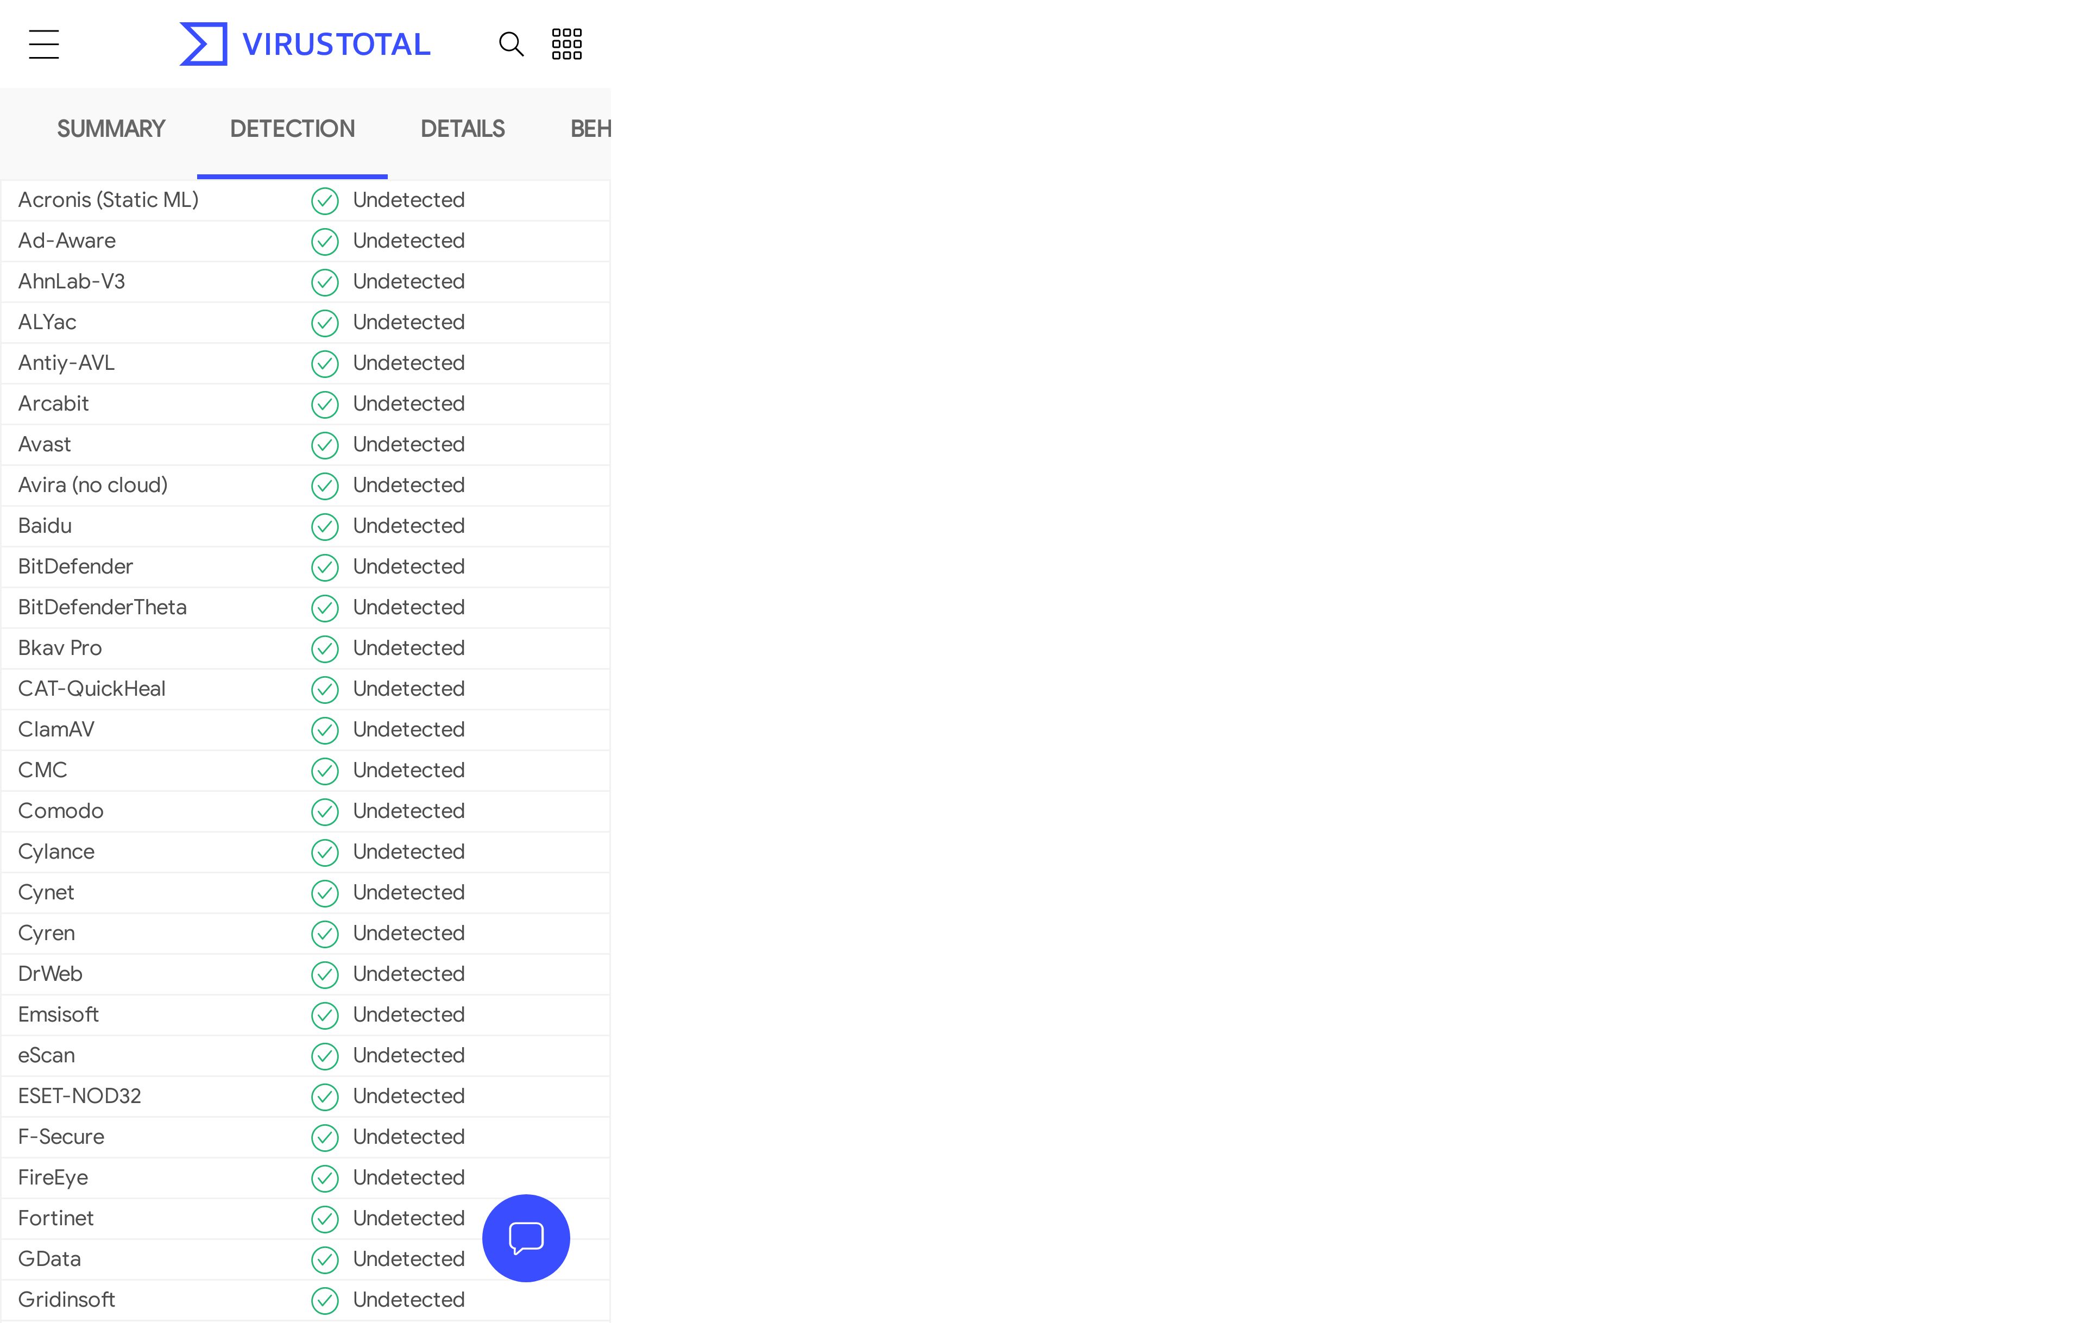Switch to the Summary tab
The width and height of the screenshot is (2092, 1323).
point(110,129)
